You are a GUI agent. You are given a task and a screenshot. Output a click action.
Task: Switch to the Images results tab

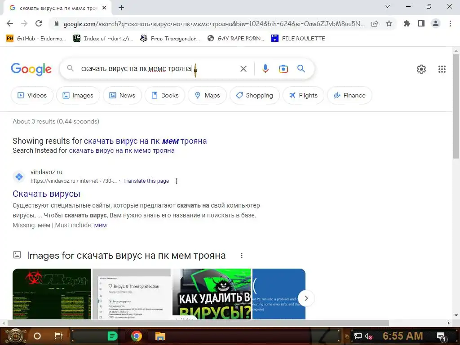pyautogui.click(x=78, y=95)
